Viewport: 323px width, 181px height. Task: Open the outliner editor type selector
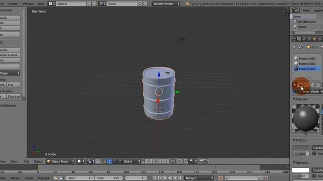296,10
